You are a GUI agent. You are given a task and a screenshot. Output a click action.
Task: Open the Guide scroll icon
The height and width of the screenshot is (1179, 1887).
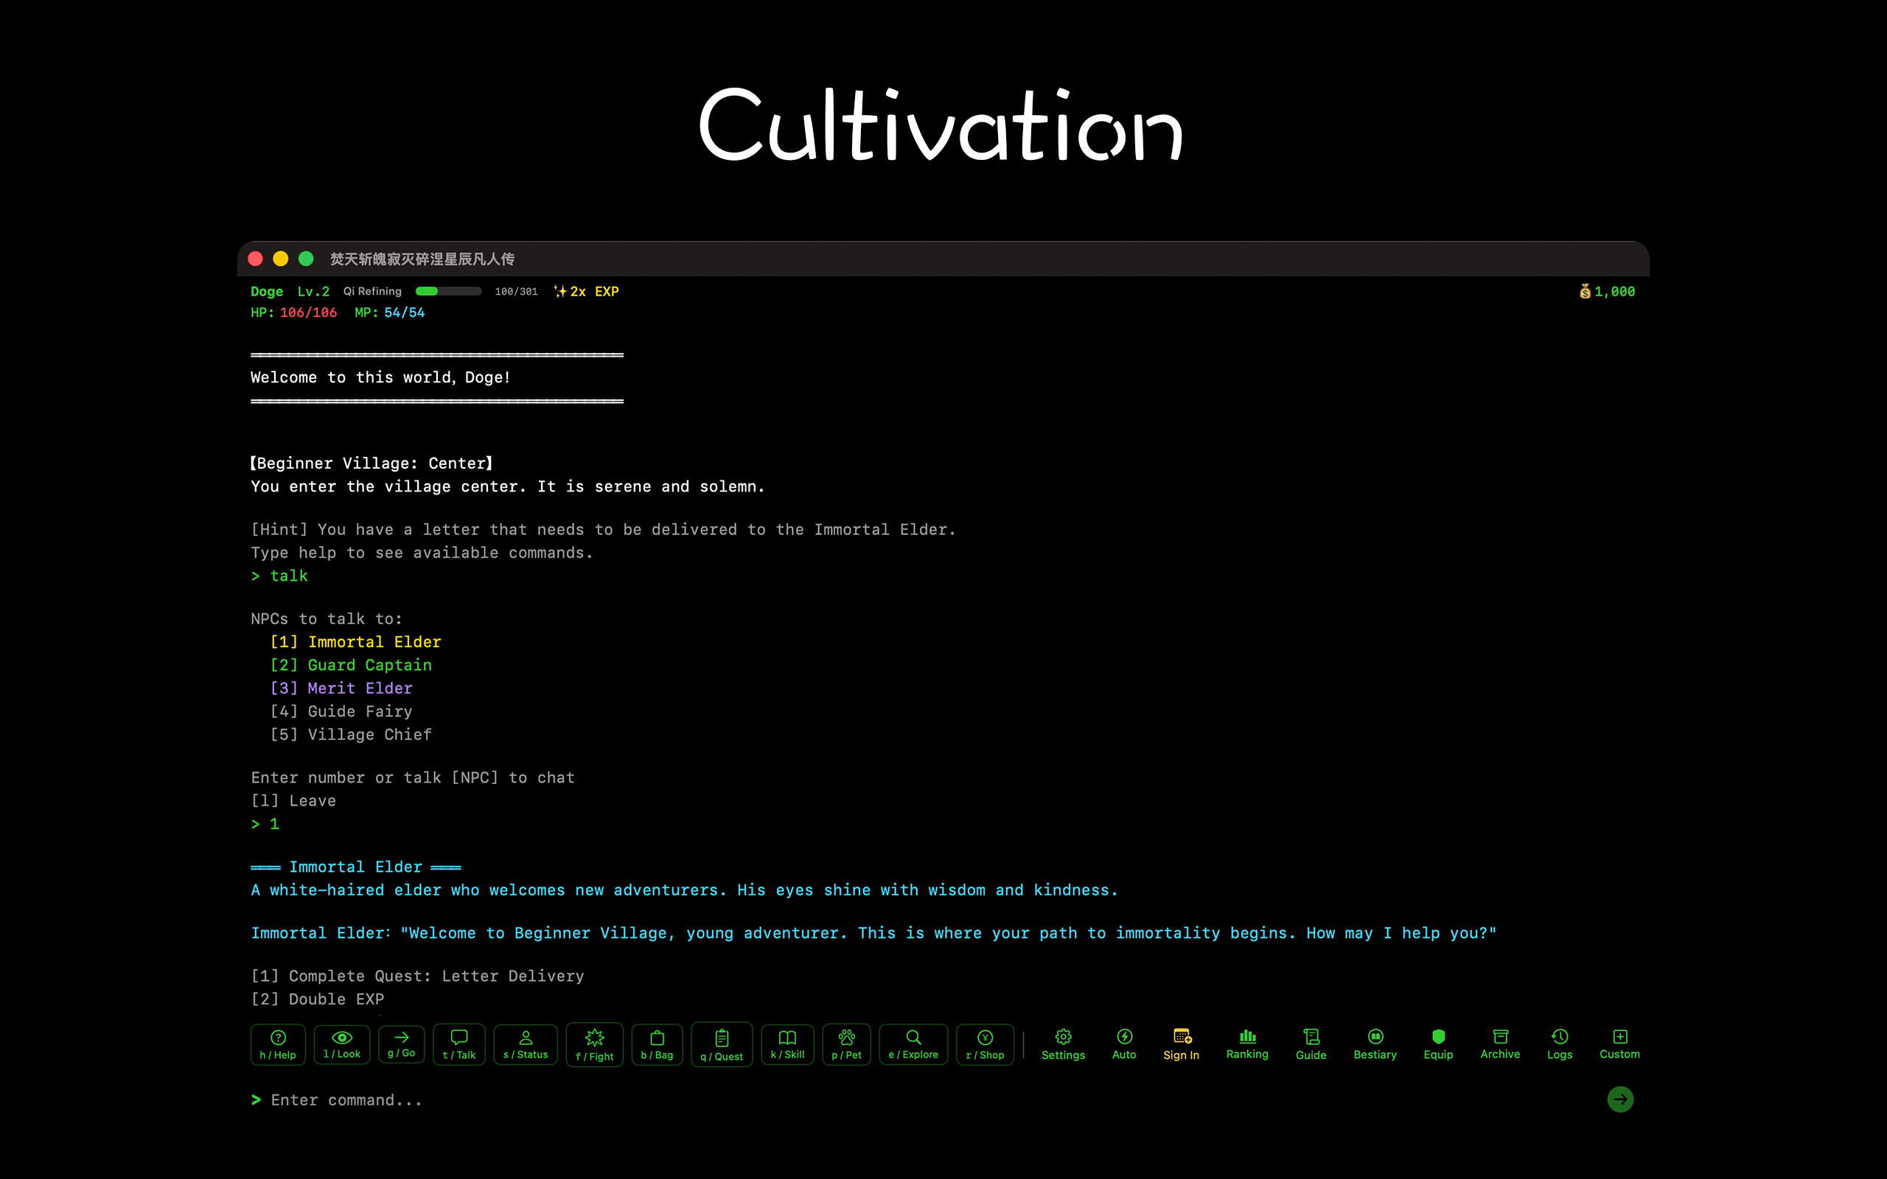pyautogui.click(x=1311, y=1036)
